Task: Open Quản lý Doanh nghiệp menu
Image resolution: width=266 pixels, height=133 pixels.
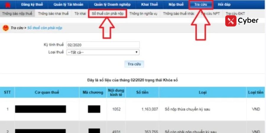Action: pyautogui.click(x=112, y=5)
